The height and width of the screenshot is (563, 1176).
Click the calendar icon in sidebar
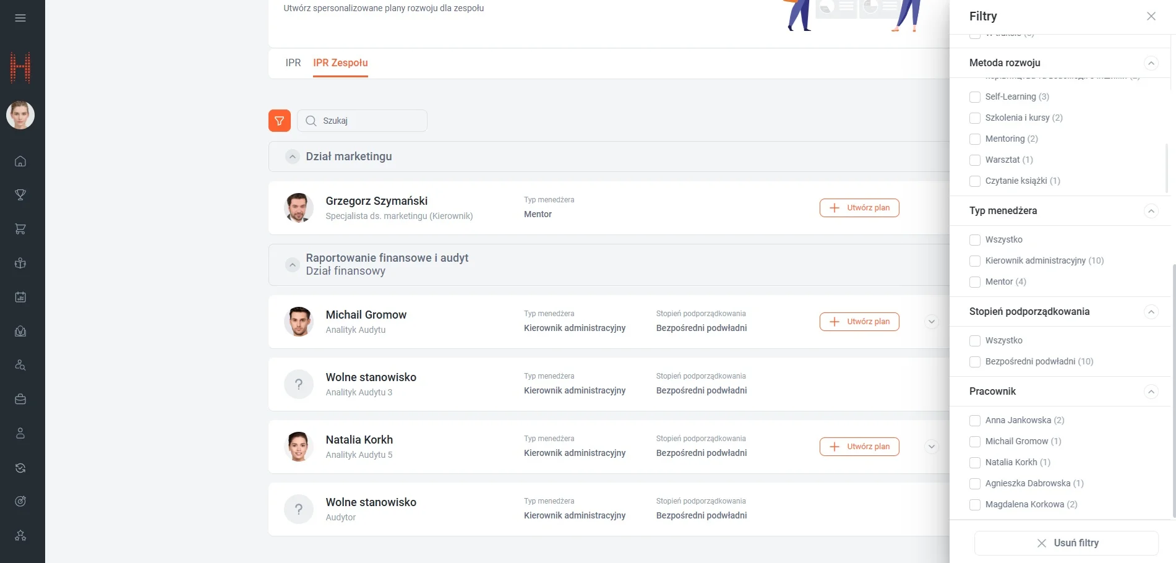(x=20, y=297)
